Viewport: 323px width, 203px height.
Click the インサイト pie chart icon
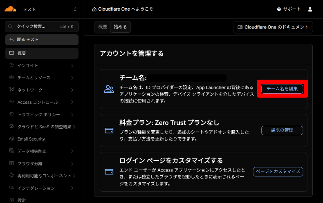(x=12, y=65)
